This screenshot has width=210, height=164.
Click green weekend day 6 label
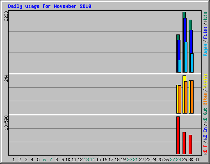44,159
